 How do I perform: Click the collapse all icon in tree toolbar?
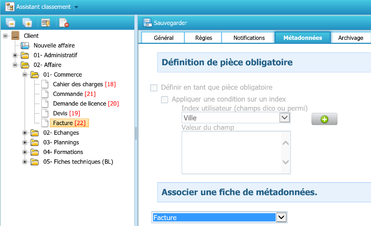click(x=10, y=23)
